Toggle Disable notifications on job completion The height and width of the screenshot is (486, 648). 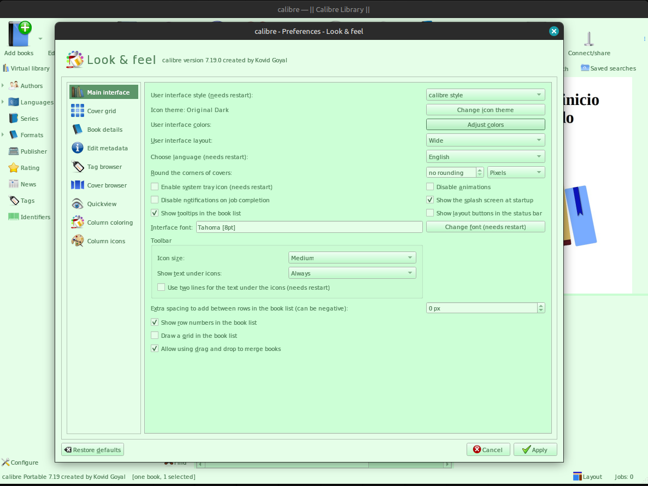tap(155, 200)
